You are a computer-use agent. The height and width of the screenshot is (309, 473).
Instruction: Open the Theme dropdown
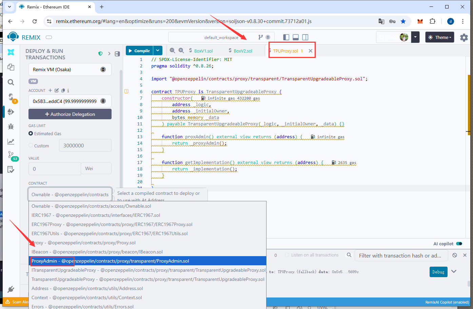440,37
